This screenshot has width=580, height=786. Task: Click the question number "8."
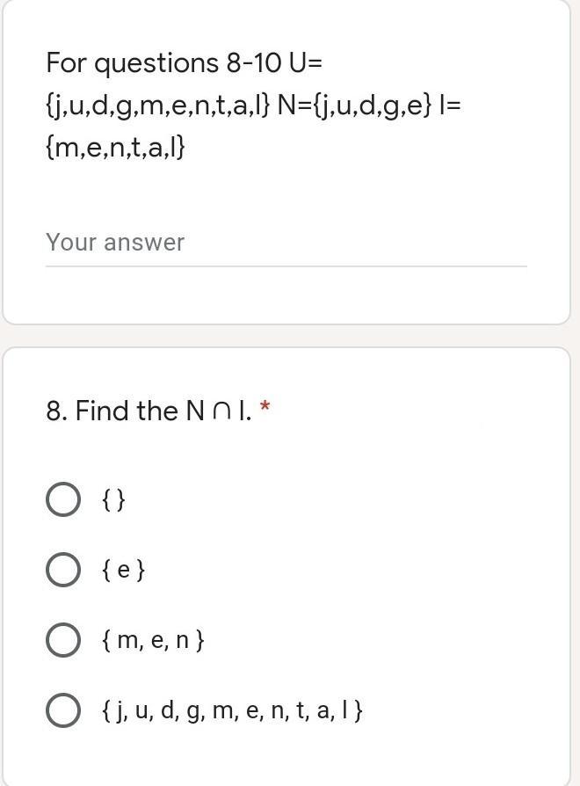pos(57,411)
